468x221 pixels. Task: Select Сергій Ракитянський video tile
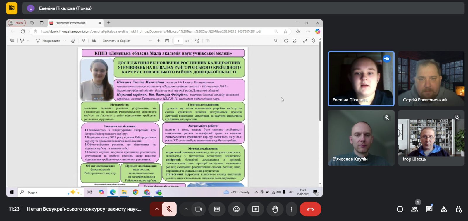(x=431, y=79)
